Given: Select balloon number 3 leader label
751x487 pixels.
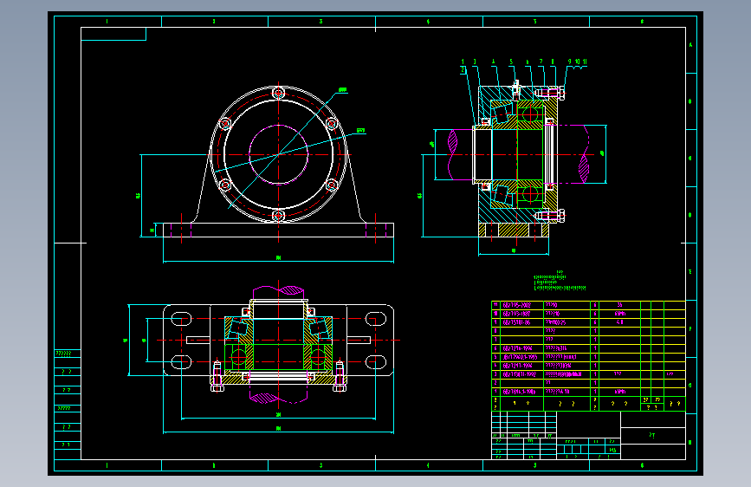Looking at the screenshot, I should tap(475, 62).
